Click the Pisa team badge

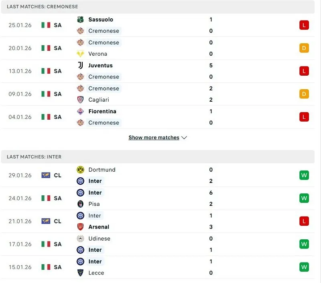(81, 204)
